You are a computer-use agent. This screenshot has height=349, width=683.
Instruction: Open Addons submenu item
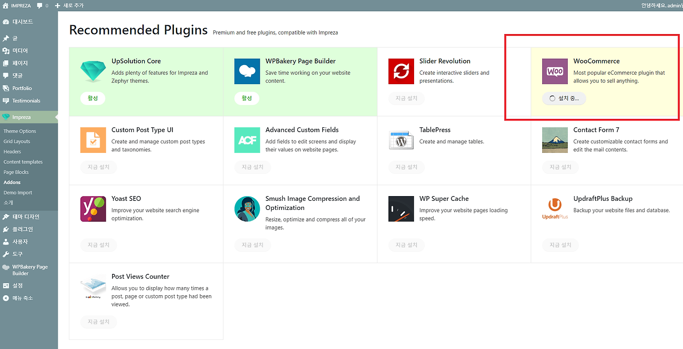coord(12,182)
